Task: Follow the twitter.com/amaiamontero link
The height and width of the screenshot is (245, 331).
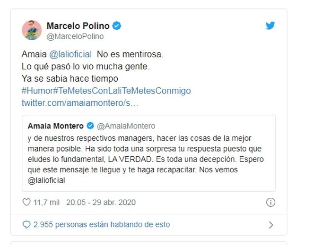Action: pos(79,102)
